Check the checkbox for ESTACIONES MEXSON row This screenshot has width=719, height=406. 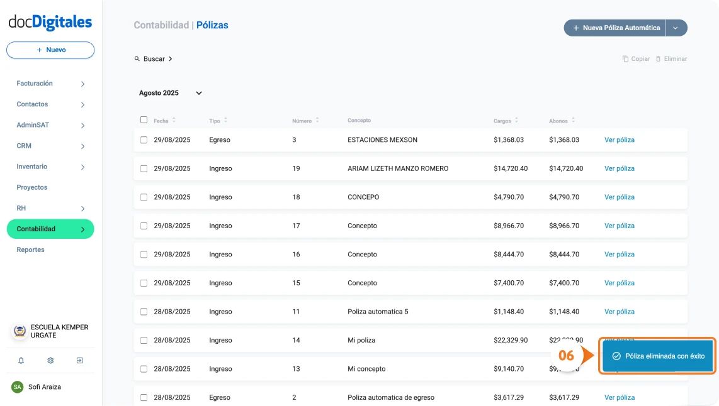pos(143,140)
